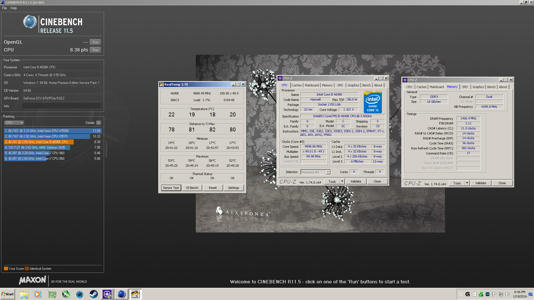Open the ranking CPU dropdown

pos(14,123)
